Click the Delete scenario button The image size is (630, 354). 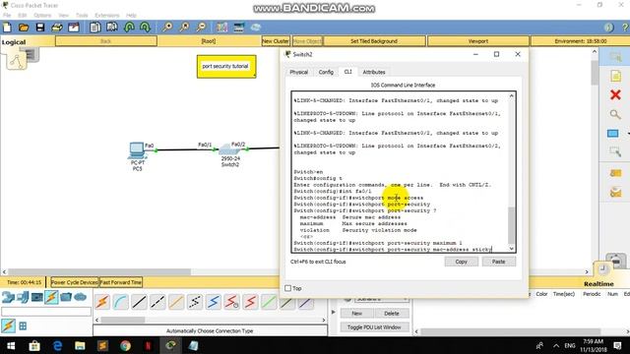click(392, 313)
